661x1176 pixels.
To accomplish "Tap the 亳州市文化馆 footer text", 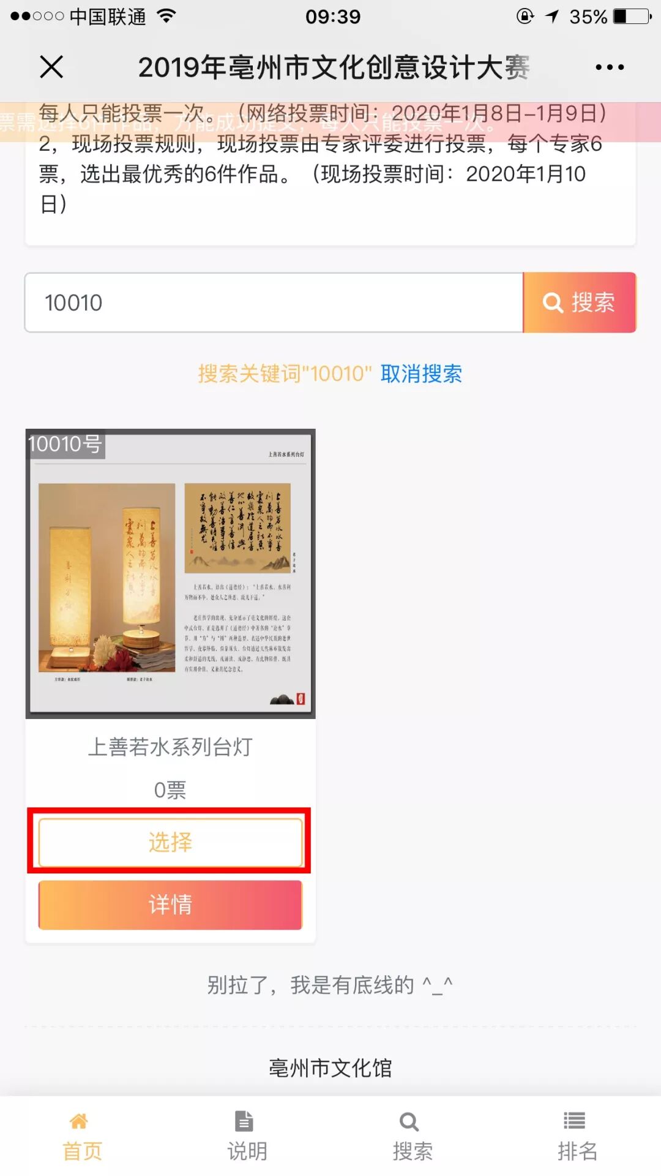I will (330, 1068).
